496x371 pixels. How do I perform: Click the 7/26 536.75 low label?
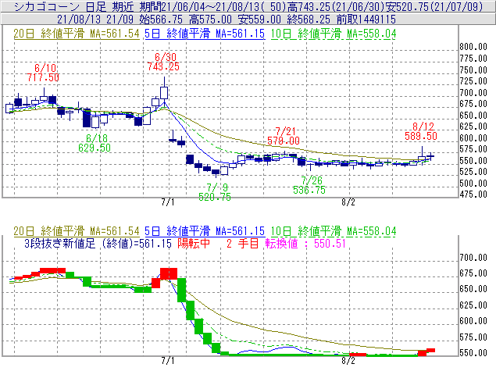[309, 185]
